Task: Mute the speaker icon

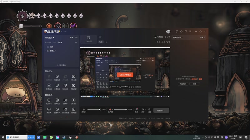Action: pos(110,110)
